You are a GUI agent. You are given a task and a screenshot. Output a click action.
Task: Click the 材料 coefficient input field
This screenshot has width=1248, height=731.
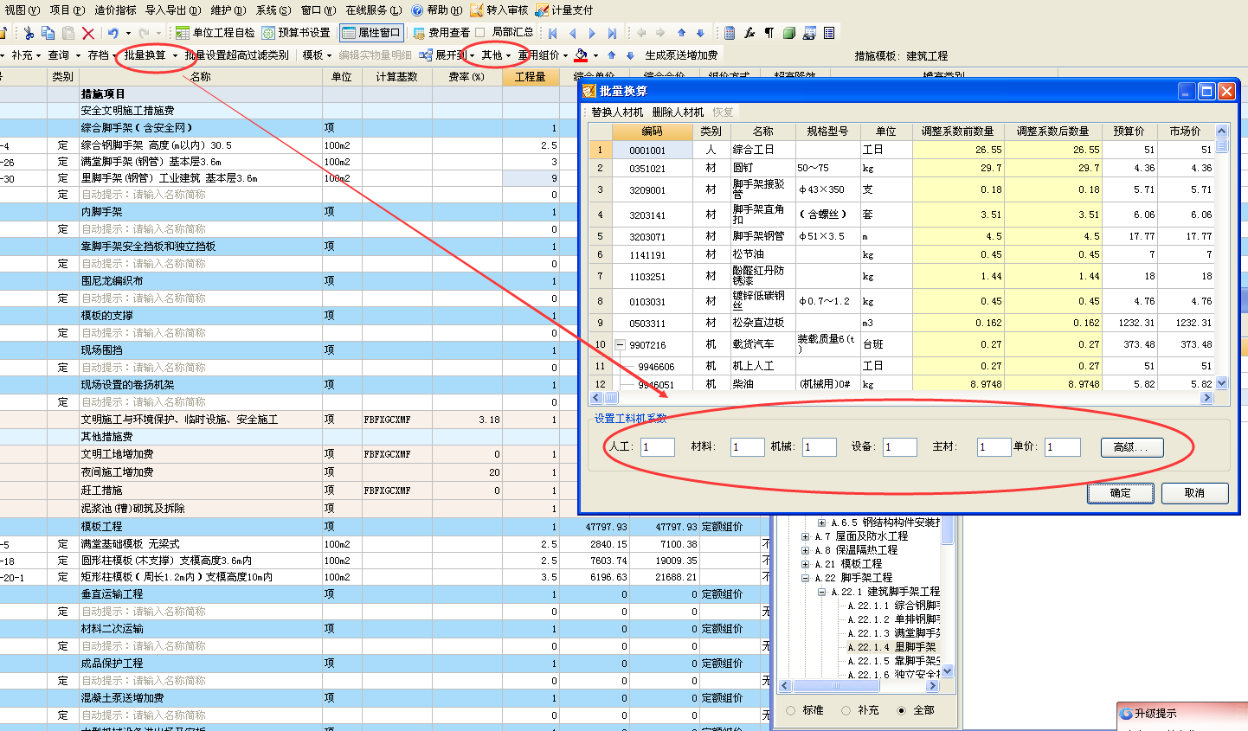tap(748, 447)
